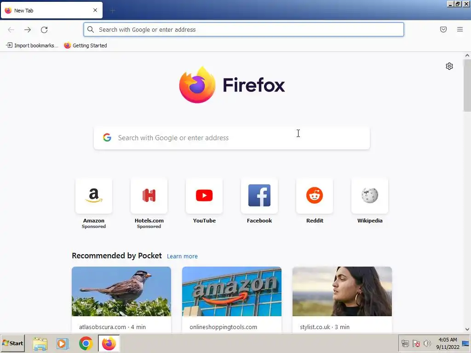Screen dimensions: 471x353
Task: Open Action Center flag tray icon
Action: coord(416,343)
